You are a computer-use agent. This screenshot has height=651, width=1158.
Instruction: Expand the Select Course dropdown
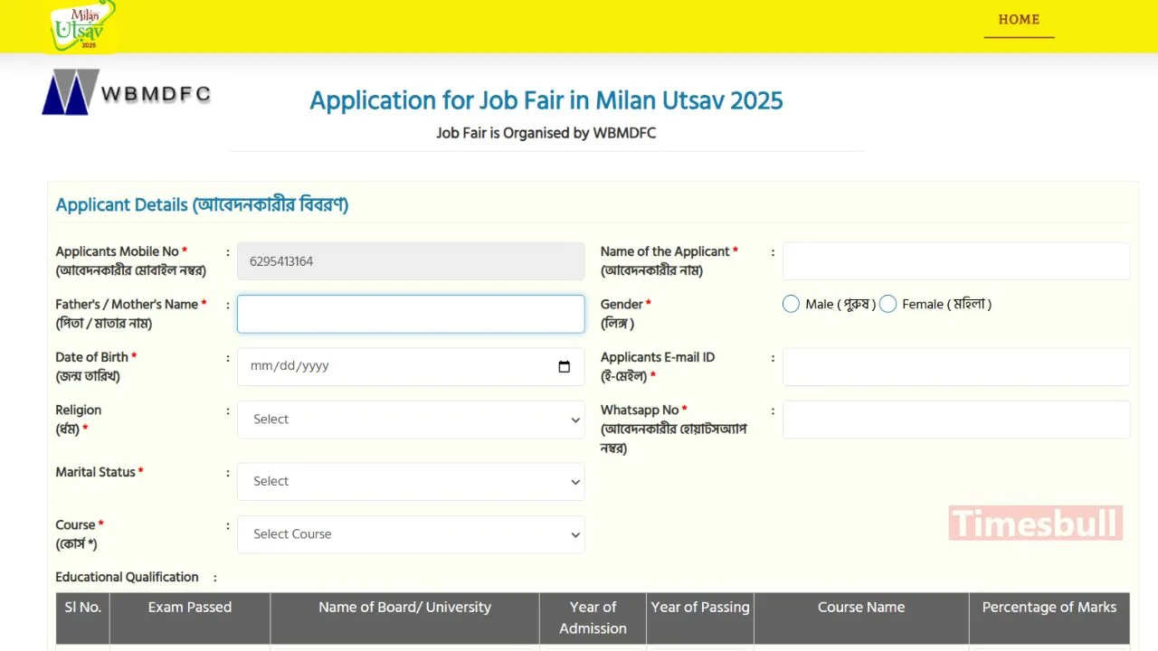411,534
